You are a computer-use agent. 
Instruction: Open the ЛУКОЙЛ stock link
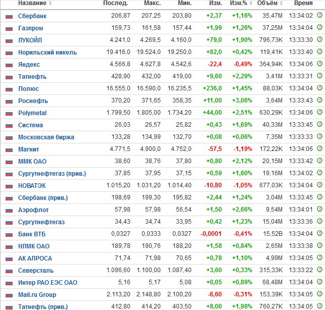30,40
